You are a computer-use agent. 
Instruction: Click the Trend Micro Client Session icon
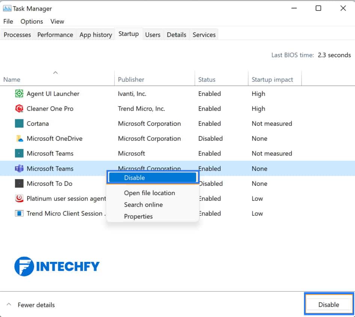[19, 213]
